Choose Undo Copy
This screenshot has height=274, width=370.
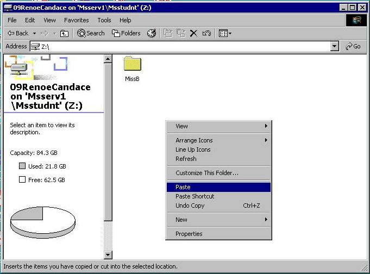(219, 205)
